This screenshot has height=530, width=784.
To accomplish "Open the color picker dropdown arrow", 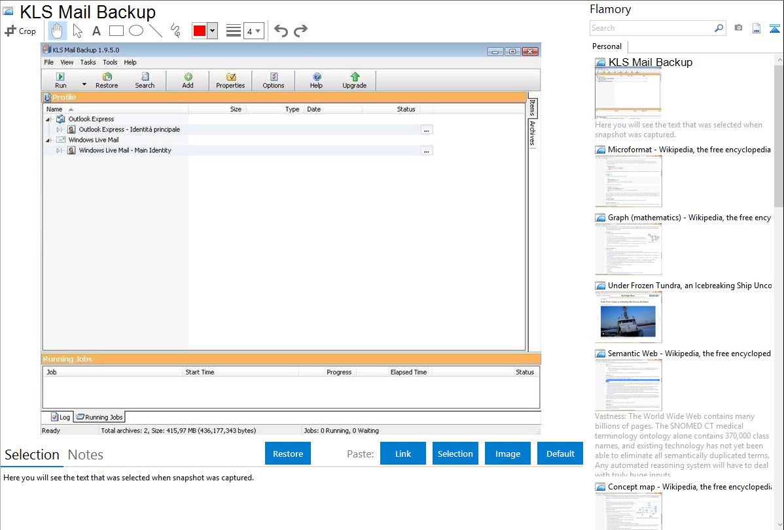I will (212, 31).
